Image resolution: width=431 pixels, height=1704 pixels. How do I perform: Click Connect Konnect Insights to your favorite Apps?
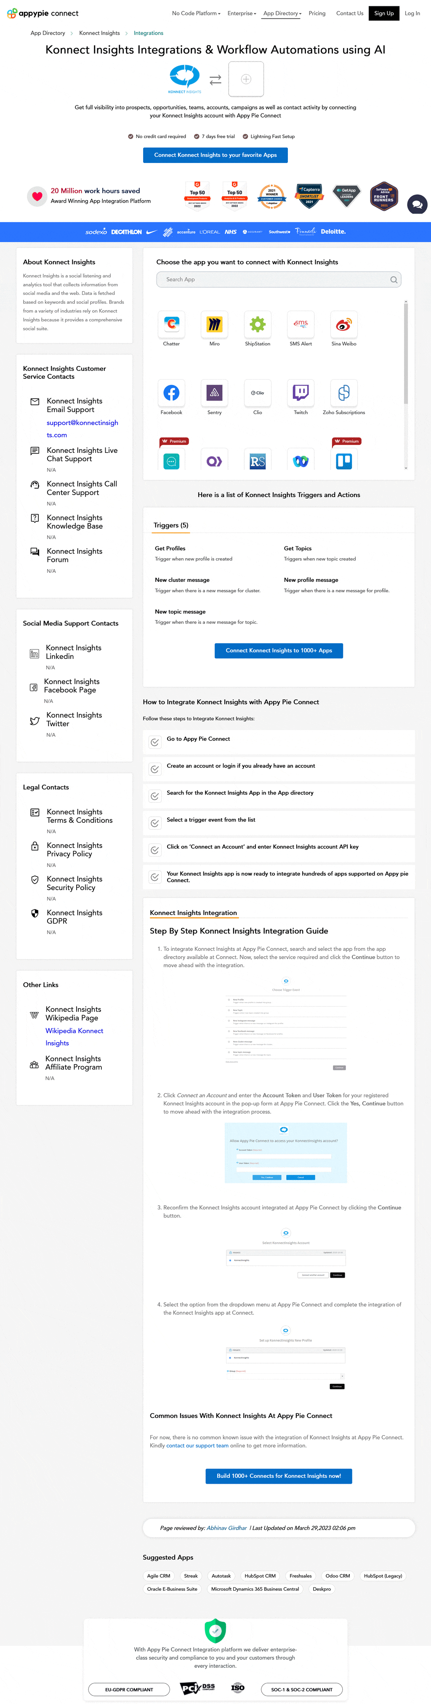pos(215,155)
